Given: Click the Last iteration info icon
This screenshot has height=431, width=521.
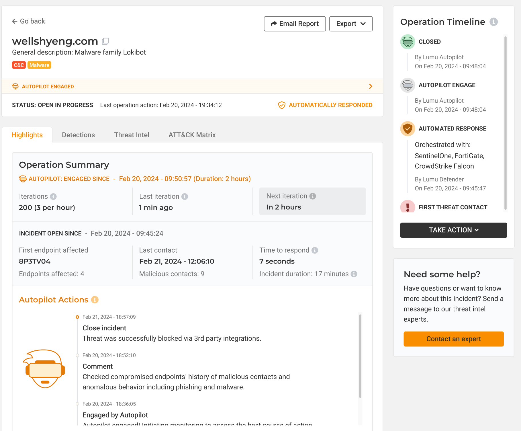Looking at the screenshot, I should (185, 196).
